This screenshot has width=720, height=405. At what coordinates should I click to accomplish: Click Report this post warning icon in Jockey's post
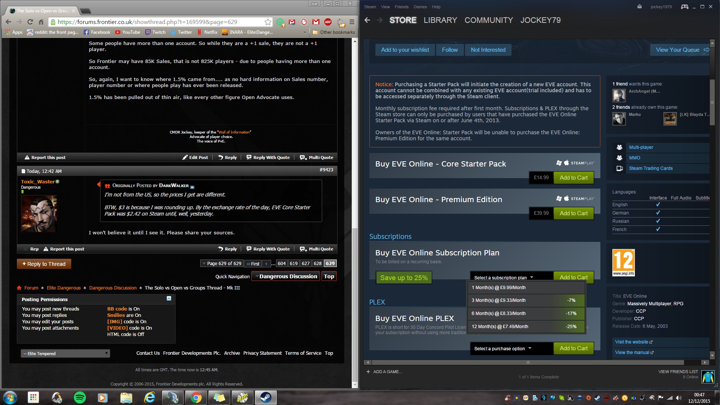point(27,157)
